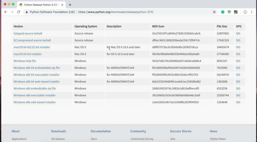Open SIG for macOS 64-bit installer
257x142 pixels.
[238, 54]
